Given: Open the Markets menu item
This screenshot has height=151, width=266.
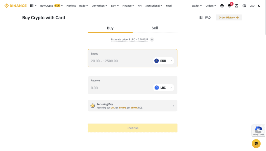Looking at the screenshot, I should tap(71, 6).
